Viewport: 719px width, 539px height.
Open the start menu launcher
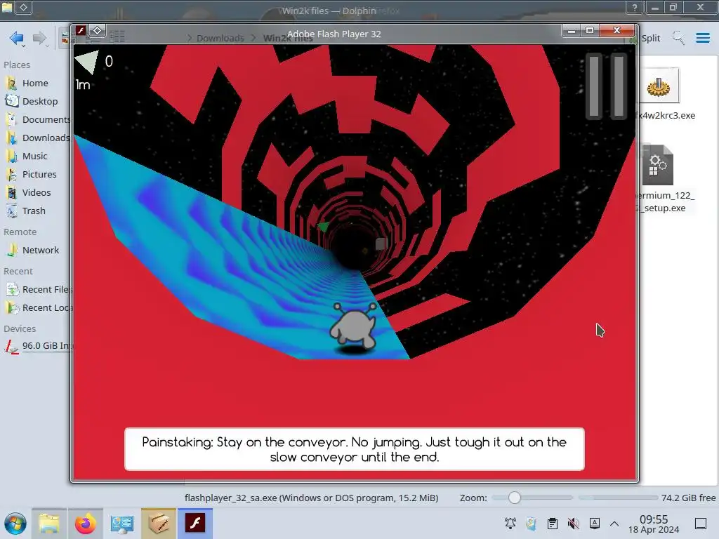coord(15,524)
